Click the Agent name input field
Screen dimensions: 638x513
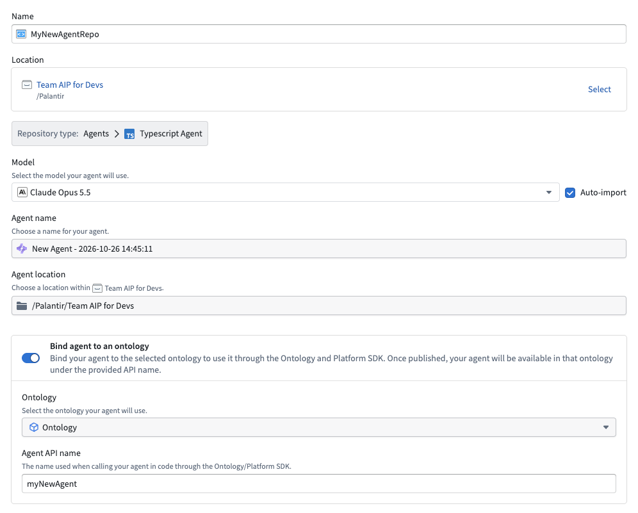coord(318,248)
